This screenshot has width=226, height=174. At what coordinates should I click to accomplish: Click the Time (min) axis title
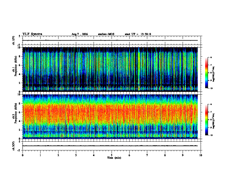point(114,158)
